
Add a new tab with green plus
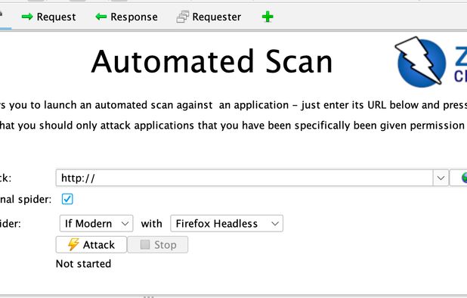[x=268, y=17]
